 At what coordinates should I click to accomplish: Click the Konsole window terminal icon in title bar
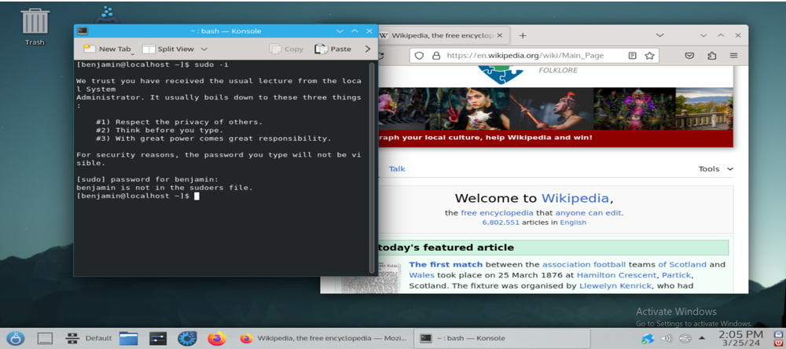click(x=83, y=31)
